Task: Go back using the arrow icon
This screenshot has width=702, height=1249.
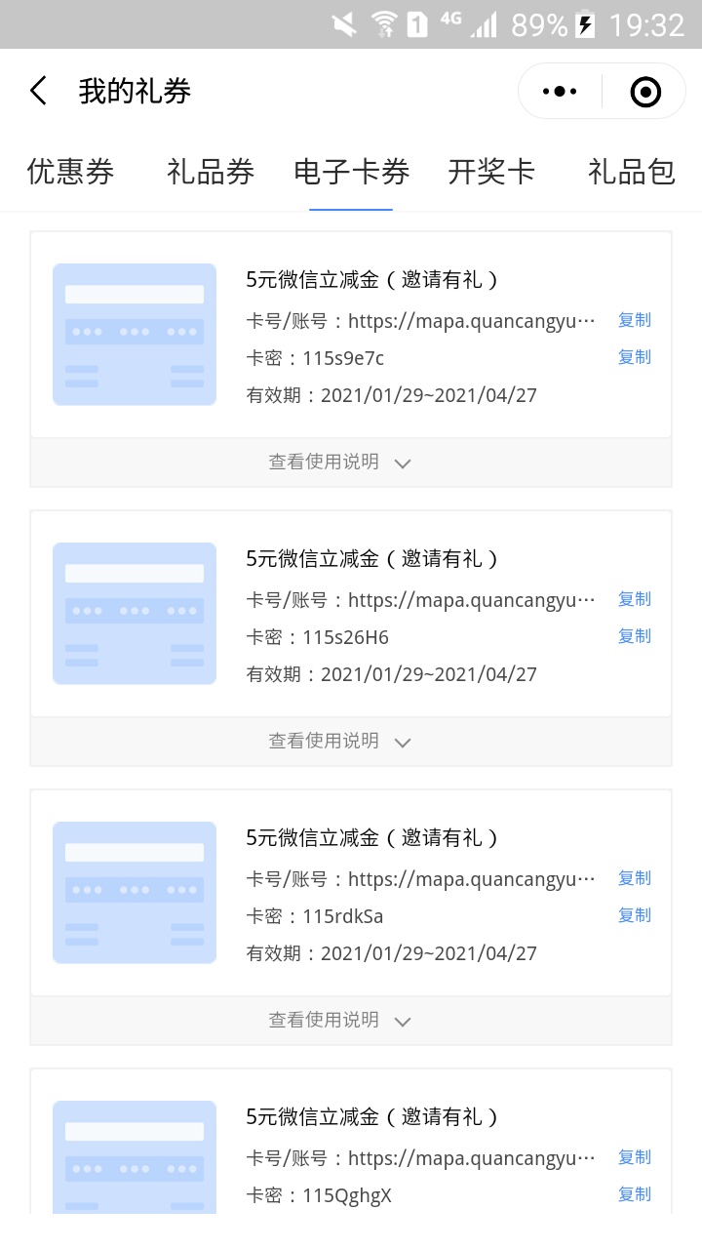Action: tap(38, 92)
